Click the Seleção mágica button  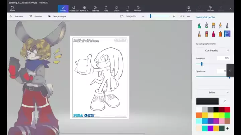pos(57,16)
